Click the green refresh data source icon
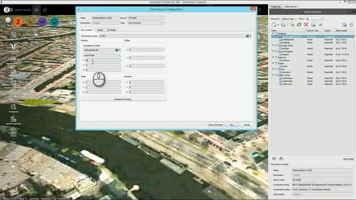The height and width of the screenshot is (200, 356). click(299, 24)
